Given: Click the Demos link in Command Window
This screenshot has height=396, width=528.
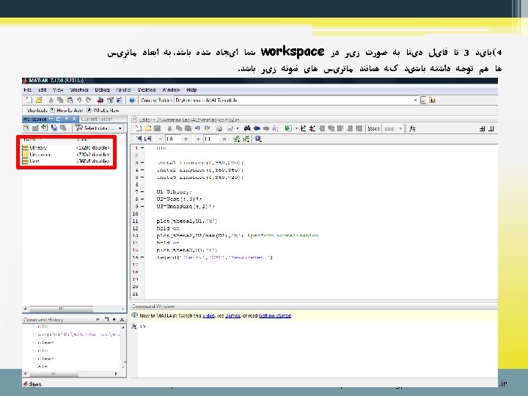Looking at the screenshot, I should click(232, 315).
